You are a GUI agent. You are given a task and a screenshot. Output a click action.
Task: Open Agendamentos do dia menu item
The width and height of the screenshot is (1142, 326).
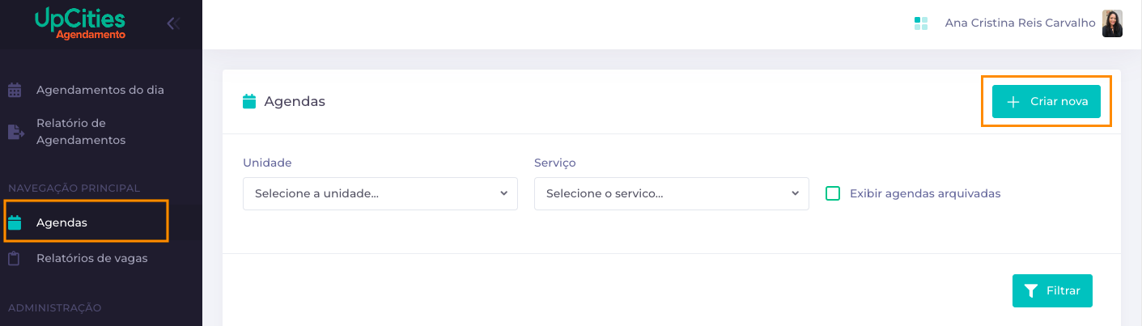pos(100,90)
